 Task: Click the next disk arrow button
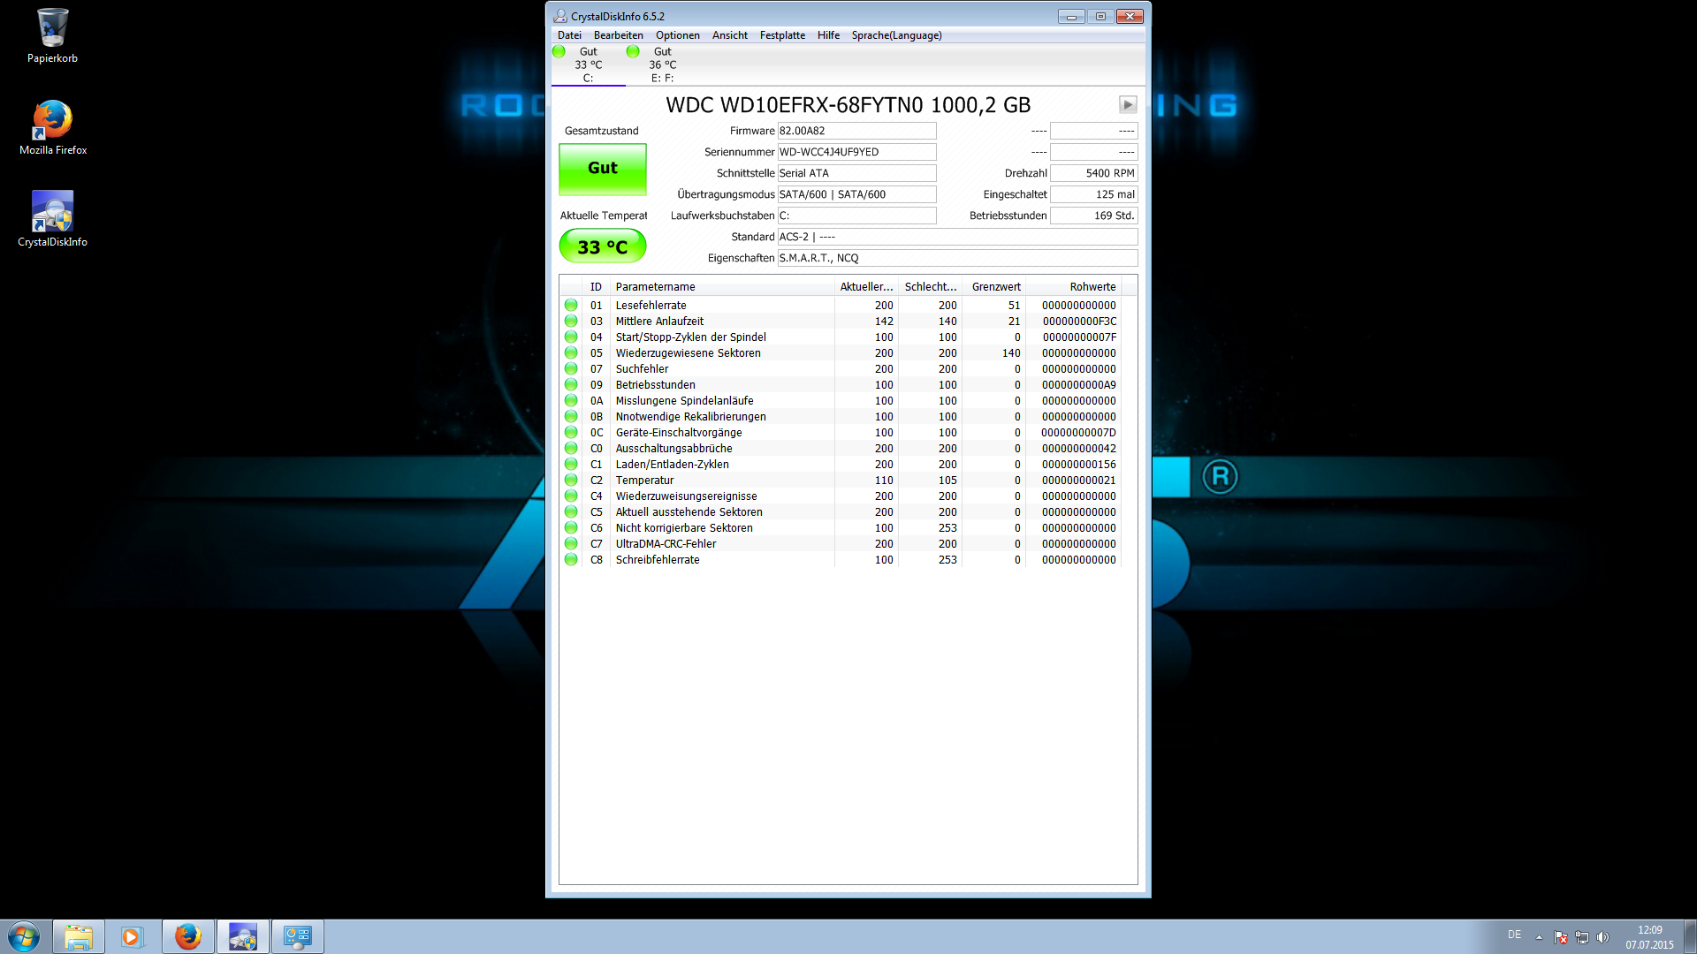click(x=1128, y=105)
